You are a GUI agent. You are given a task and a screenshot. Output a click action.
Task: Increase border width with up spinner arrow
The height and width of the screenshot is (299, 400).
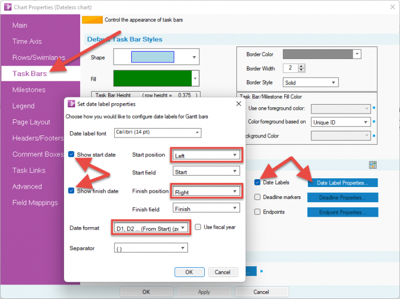tap(302, 66)
